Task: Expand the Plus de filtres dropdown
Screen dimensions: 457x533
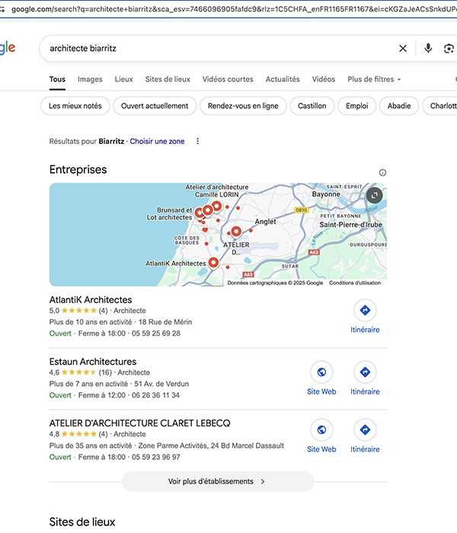Action: (x=374, y=79)
